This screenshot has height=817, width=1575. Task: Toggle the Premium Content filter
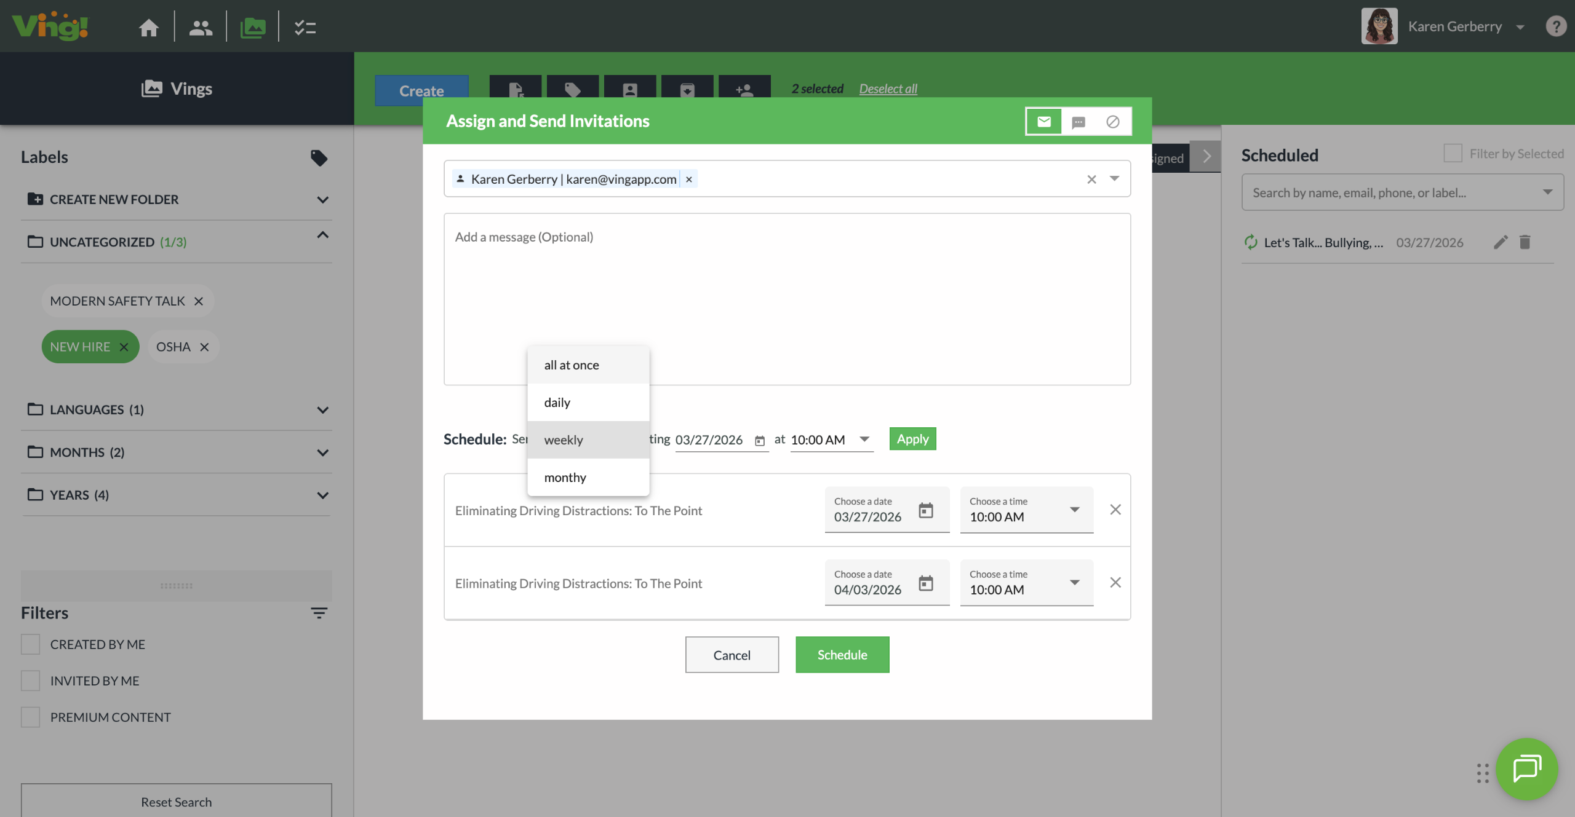click(30, 717)
